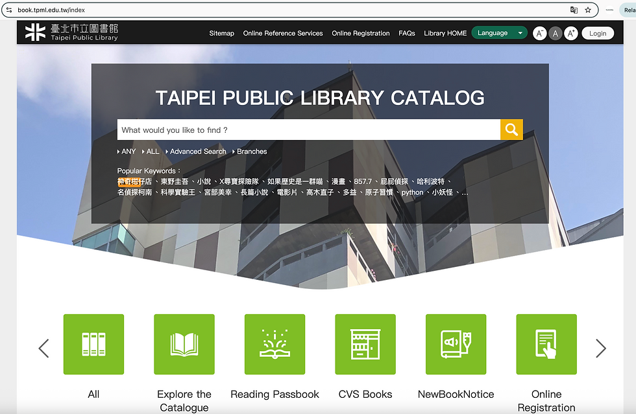Image resolution: width=636 pixels, height=414 pixels.
Task: Reset font size with middle A button
Action: (x=556, y=33)
